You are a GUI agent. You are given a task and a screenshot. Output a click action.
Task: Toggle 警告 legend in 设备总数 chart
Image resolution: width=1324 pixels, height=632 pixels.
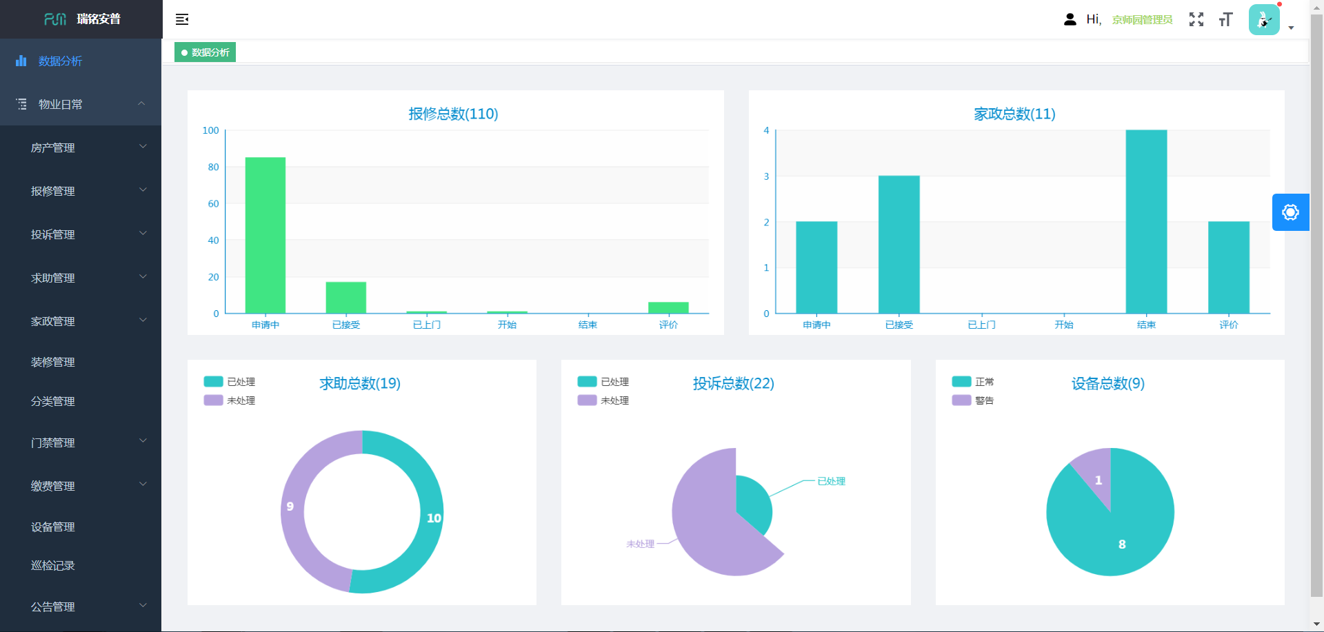(x=974, y=400)
